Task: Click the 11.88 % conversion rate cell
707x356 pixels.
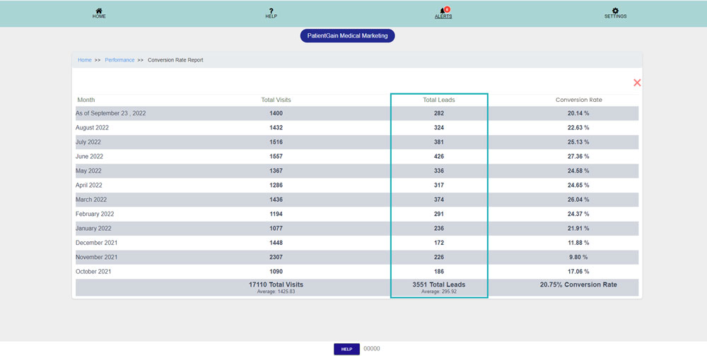Action: point(578,243)
